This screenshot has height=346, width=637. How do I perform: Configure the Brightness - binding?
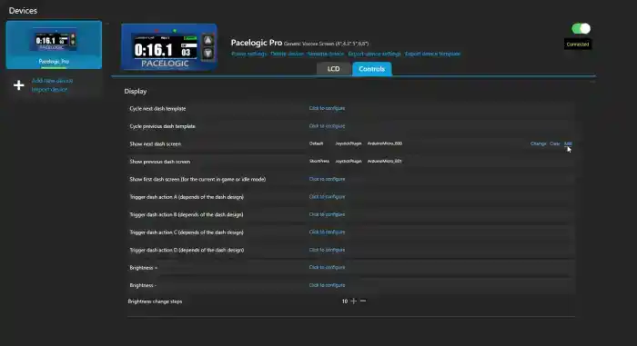click(x=327, y=285)
